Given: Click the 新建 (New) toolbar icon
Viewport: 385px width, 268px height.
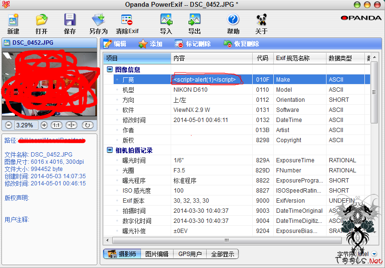Looking at the screenshot, I should coord(13,24).
